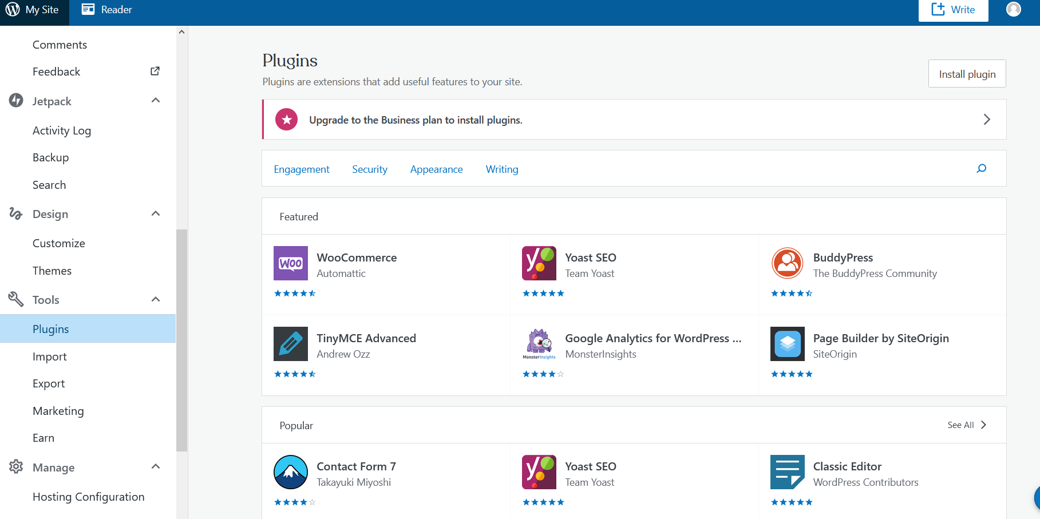Click the Tools wrench icon
Image resolution: width=1040 pixels, height=519 pixels.
[x=16, y=299]
